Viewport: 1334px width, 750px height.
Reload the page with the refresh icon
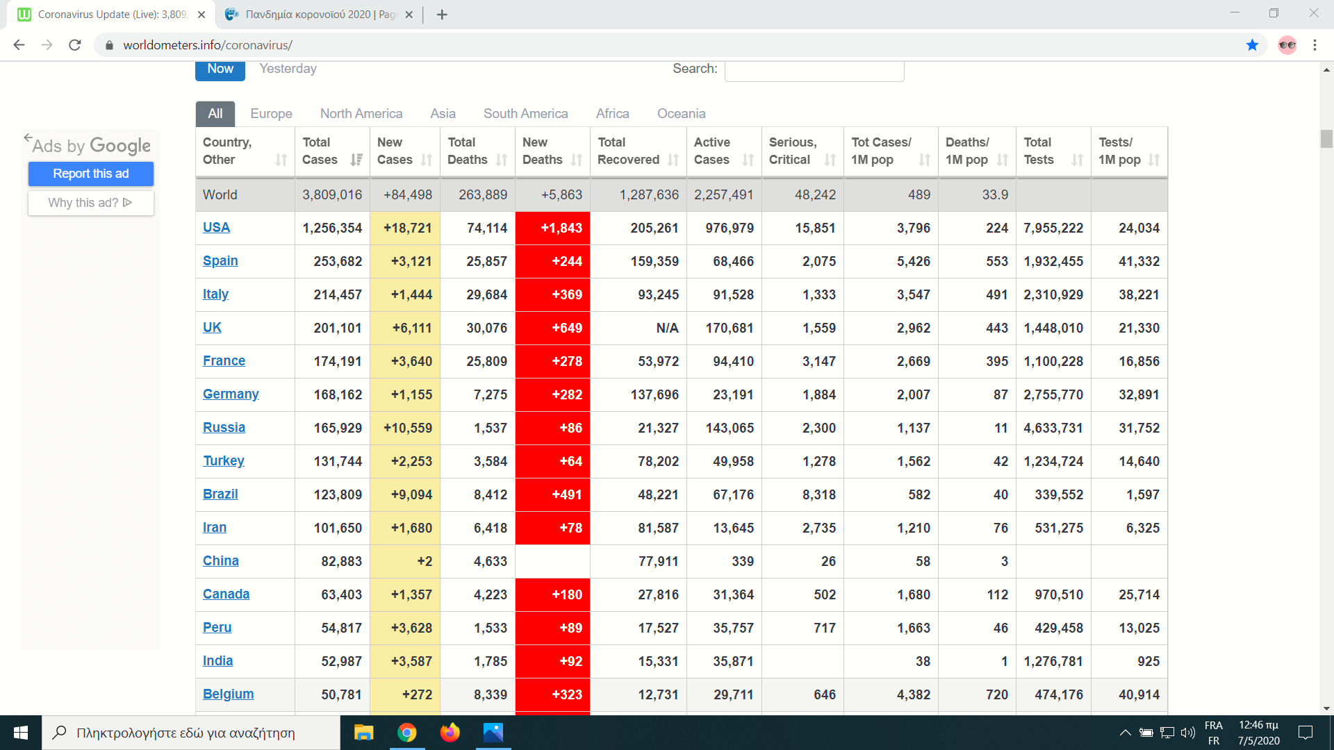(x=75, y=45)
